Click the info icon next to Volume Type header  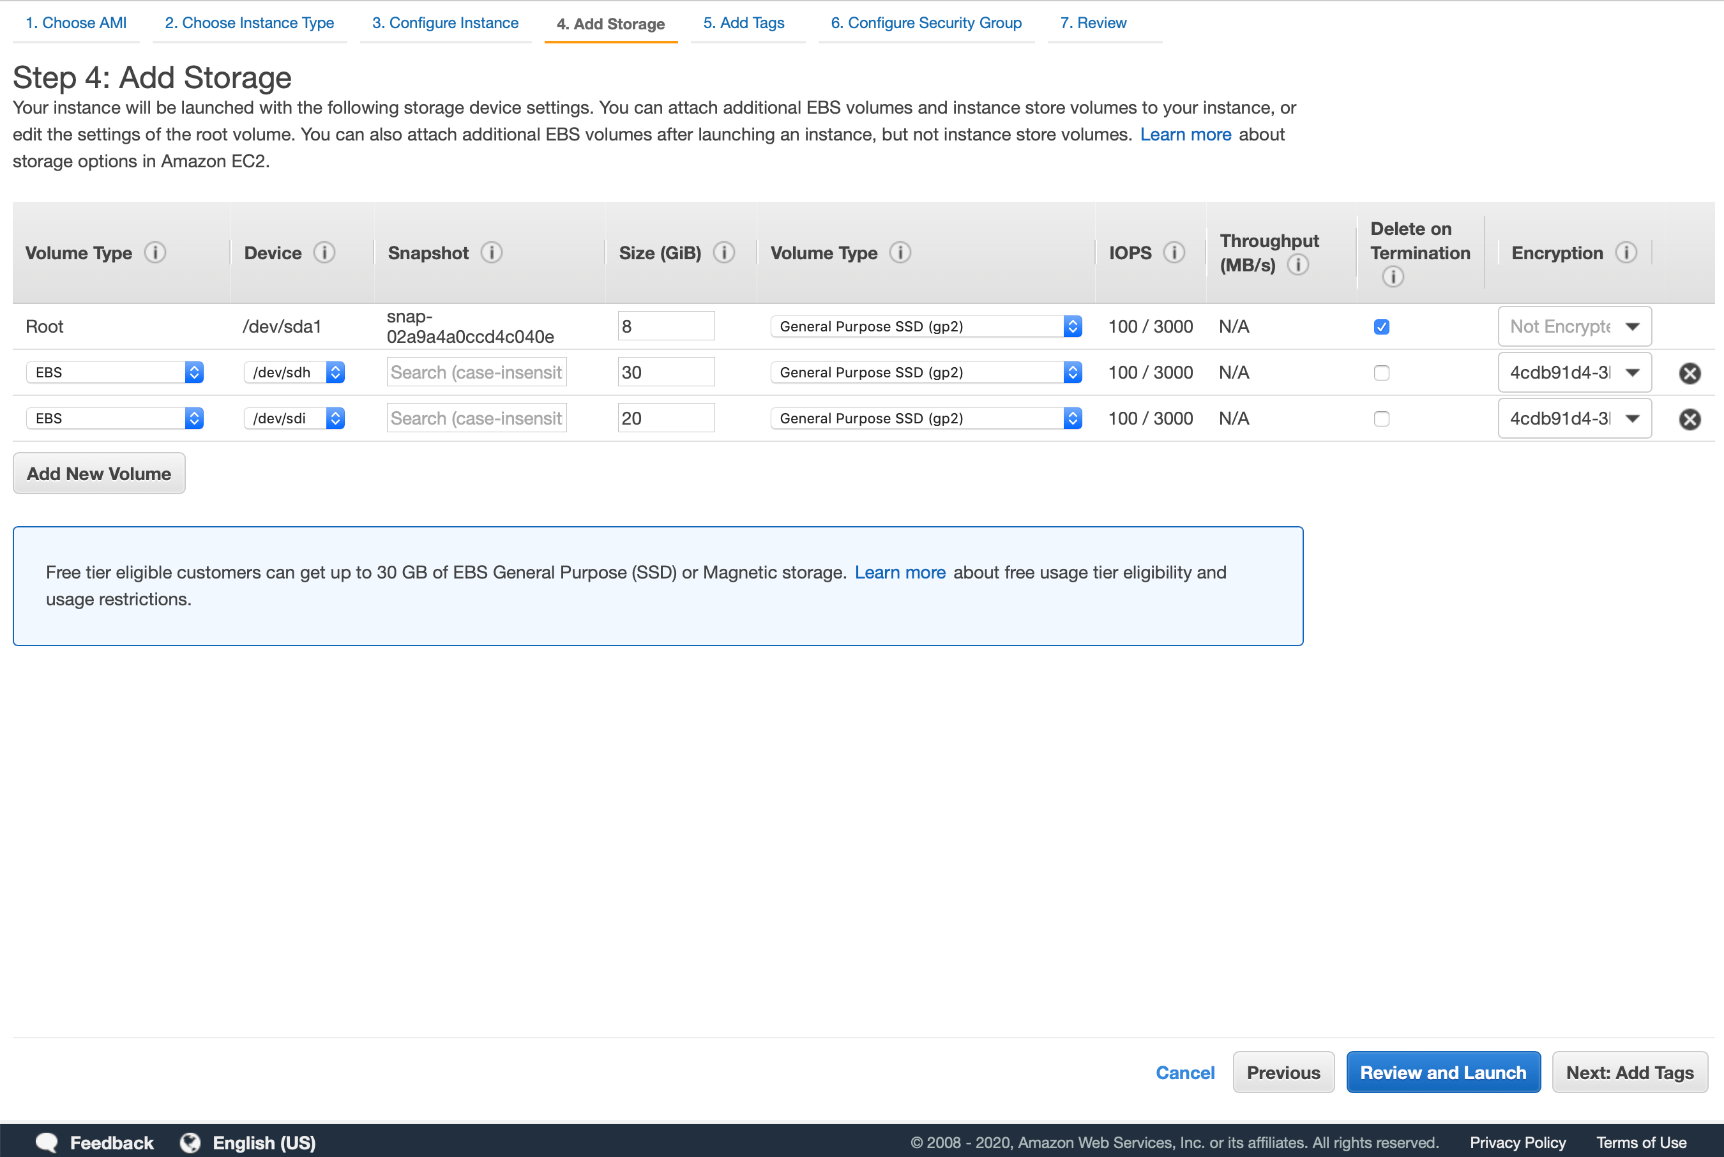(x=155, y=252)
